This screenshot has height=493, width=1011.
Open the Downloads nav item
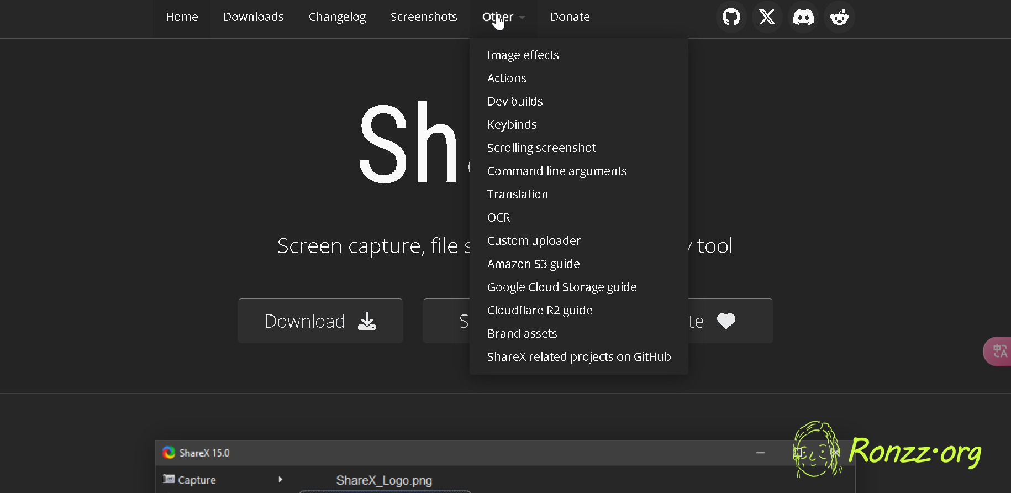(254, 17)
